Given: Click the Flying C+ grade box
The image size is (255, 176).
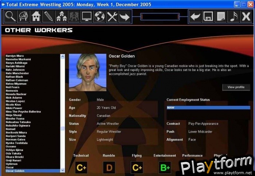Looking at the screenshot, I should tap(137, 168).
